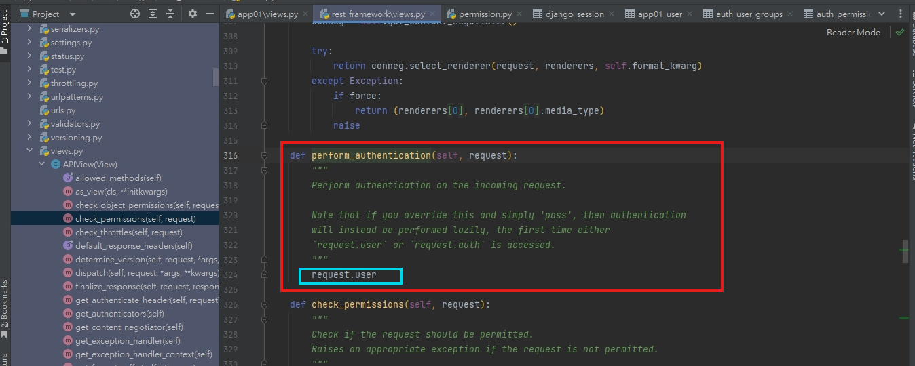Viewport: 915px width, 366px height.
Task: Close the rest_framework\views.py tab
Action: [433, 14]
